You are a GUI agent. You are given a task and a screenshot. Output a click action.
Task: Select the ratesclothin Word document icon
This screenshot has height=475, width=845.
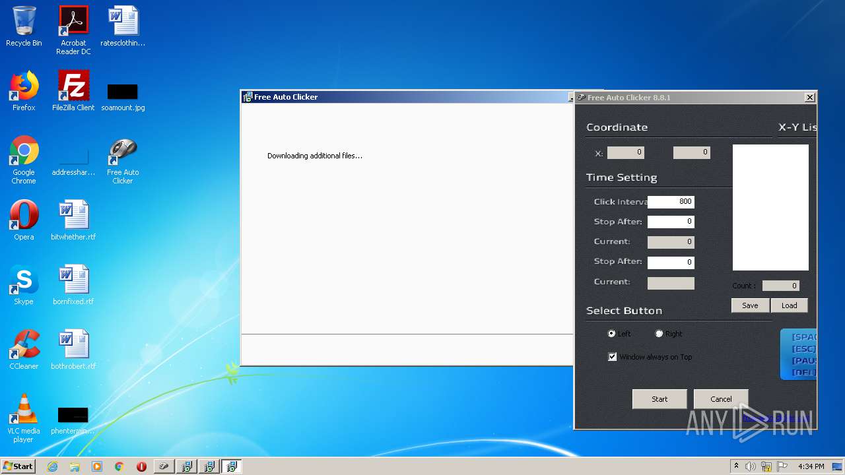[123, 26]
